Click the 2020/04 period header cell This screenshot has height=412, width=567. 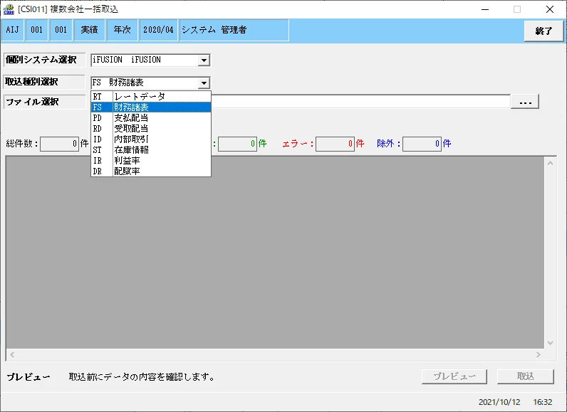(158, 30)
